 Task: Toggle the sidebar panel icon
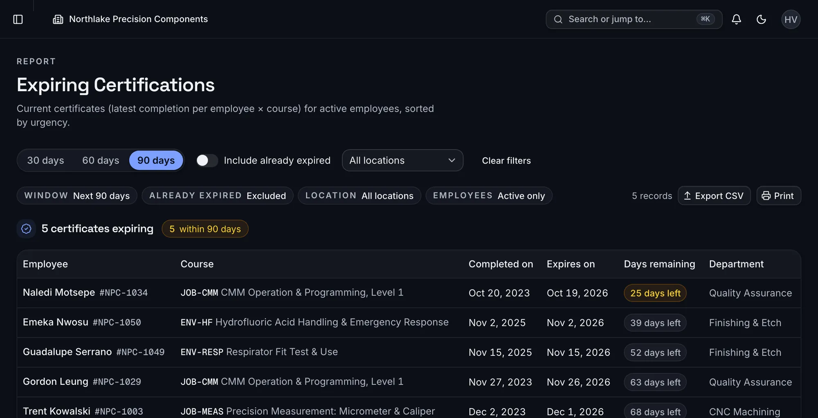[18, 19]
